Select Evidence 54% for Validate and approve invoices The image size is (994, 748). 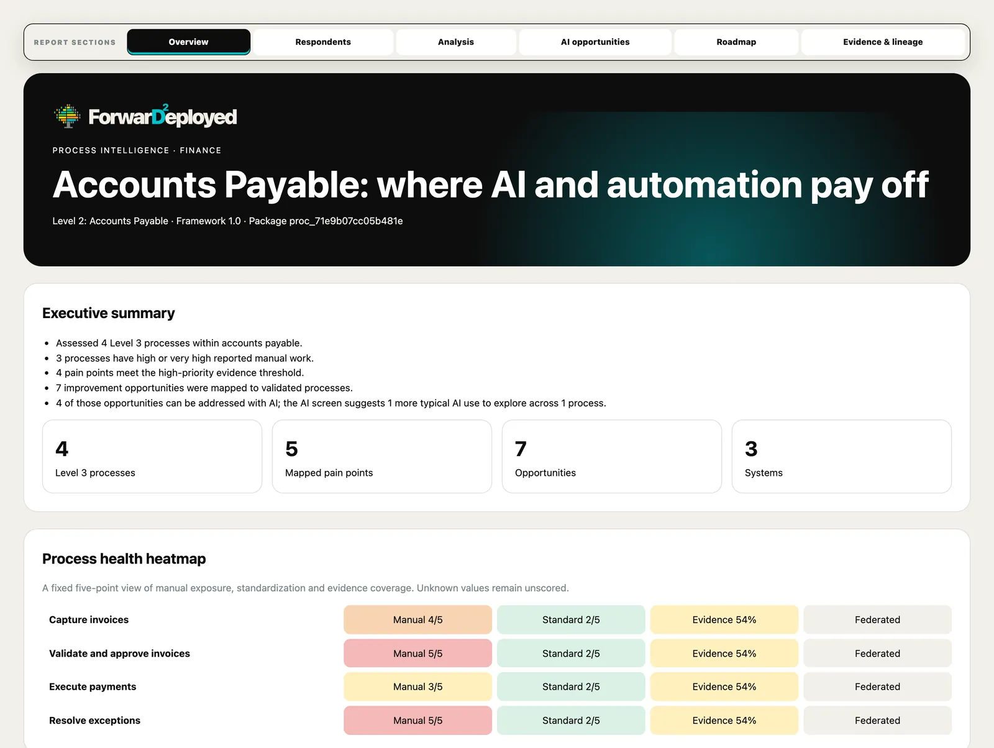click(724, 654)
